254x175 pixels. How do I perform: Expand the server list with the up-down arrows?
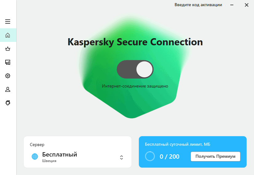tap(122, 157)
